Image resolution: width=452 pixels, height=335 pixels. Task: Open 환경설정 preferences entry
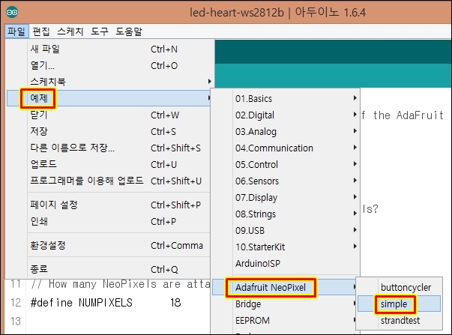click(108, 245)
